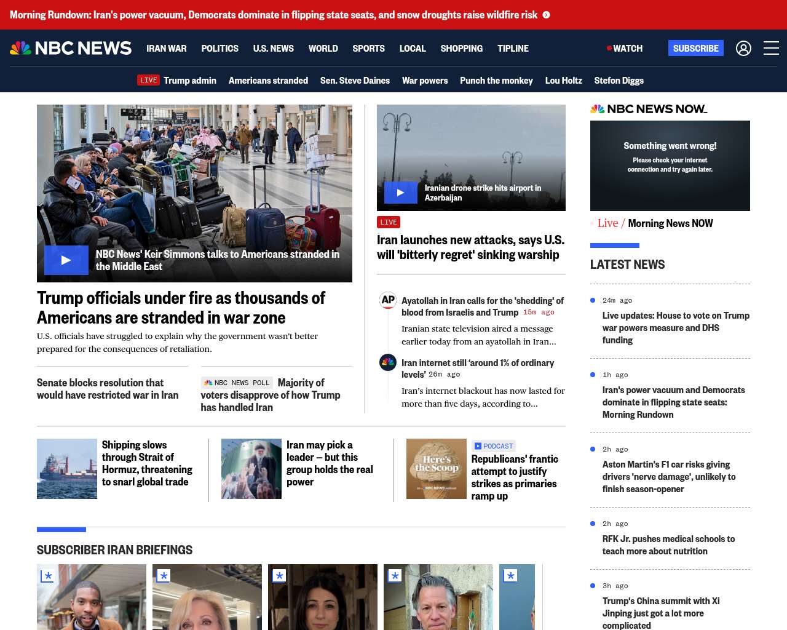787x630 pixels.
Task: Click the NBC News NOW logo
Action: pyautogui.click(x=649, y=109)
